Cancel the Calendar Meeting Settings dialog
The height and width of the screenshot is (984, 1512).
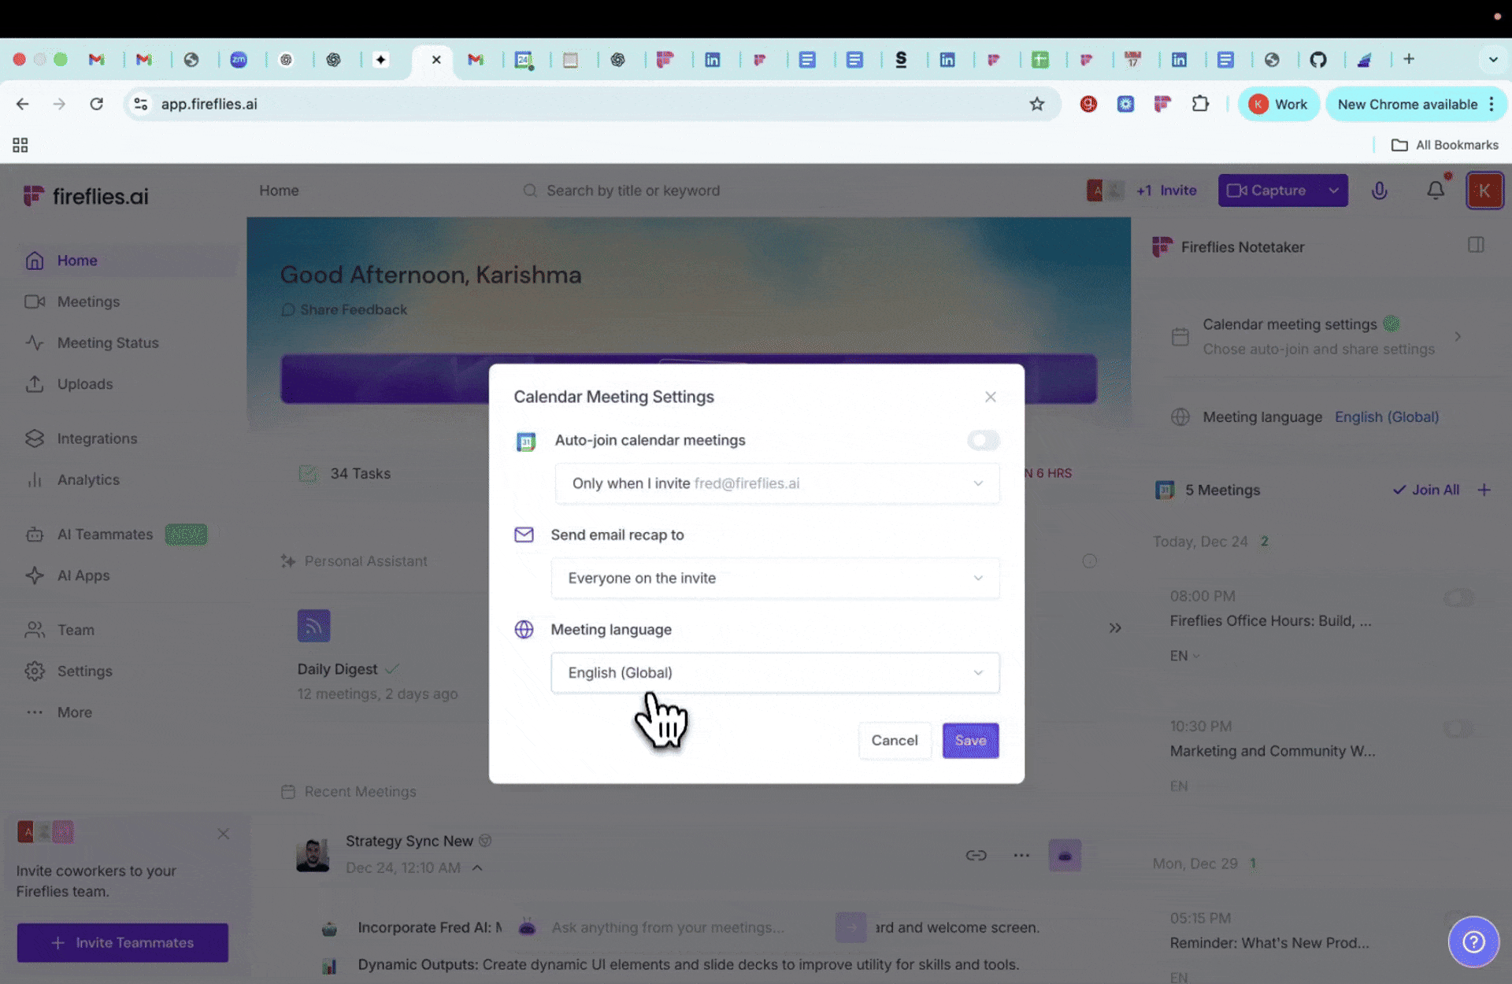coord(894,741)
